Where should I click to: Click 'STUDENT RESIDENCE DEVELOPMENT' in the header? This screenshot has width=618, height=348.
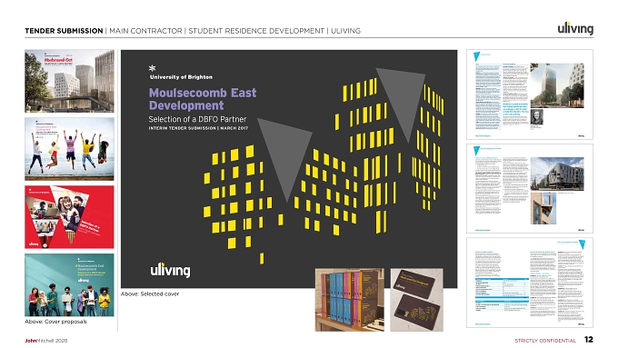(256, 31)
